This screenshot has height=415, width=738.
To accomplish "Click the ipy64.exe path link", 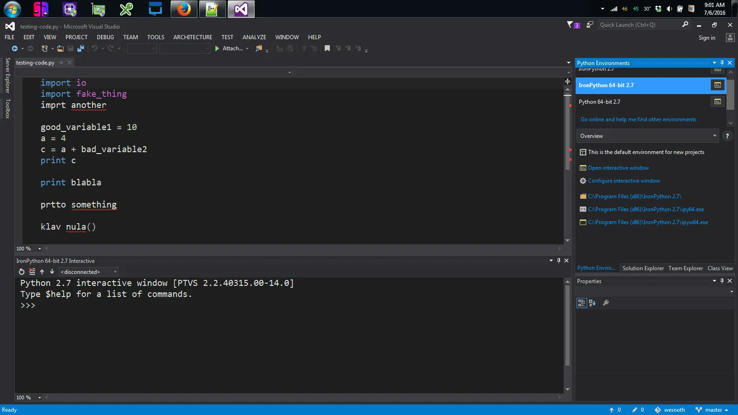I will (x=646, y=209).
